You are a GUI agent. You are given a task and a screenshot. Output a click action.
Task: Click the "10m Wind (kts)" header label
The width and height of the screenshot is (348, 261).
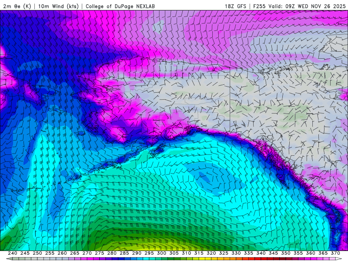coord(58,6)
